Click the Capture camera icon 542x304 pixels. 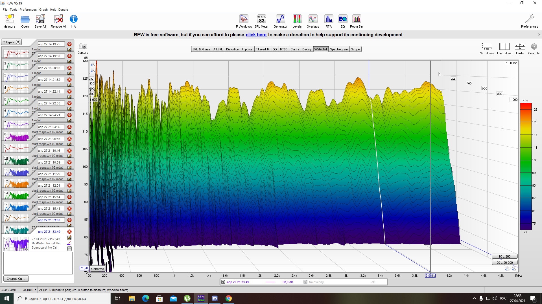coord(83,47)
